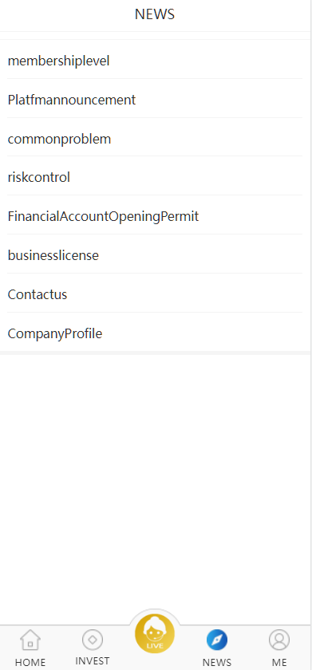Select the blue NEWS compass icon
312x670 pixels.
(x=217, y=640)
